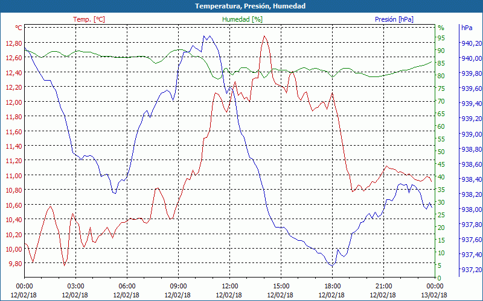The width and height of the screenshot is (483, 301).
Task: Click the 60 humidity axis value
Action: pos(441,126)
